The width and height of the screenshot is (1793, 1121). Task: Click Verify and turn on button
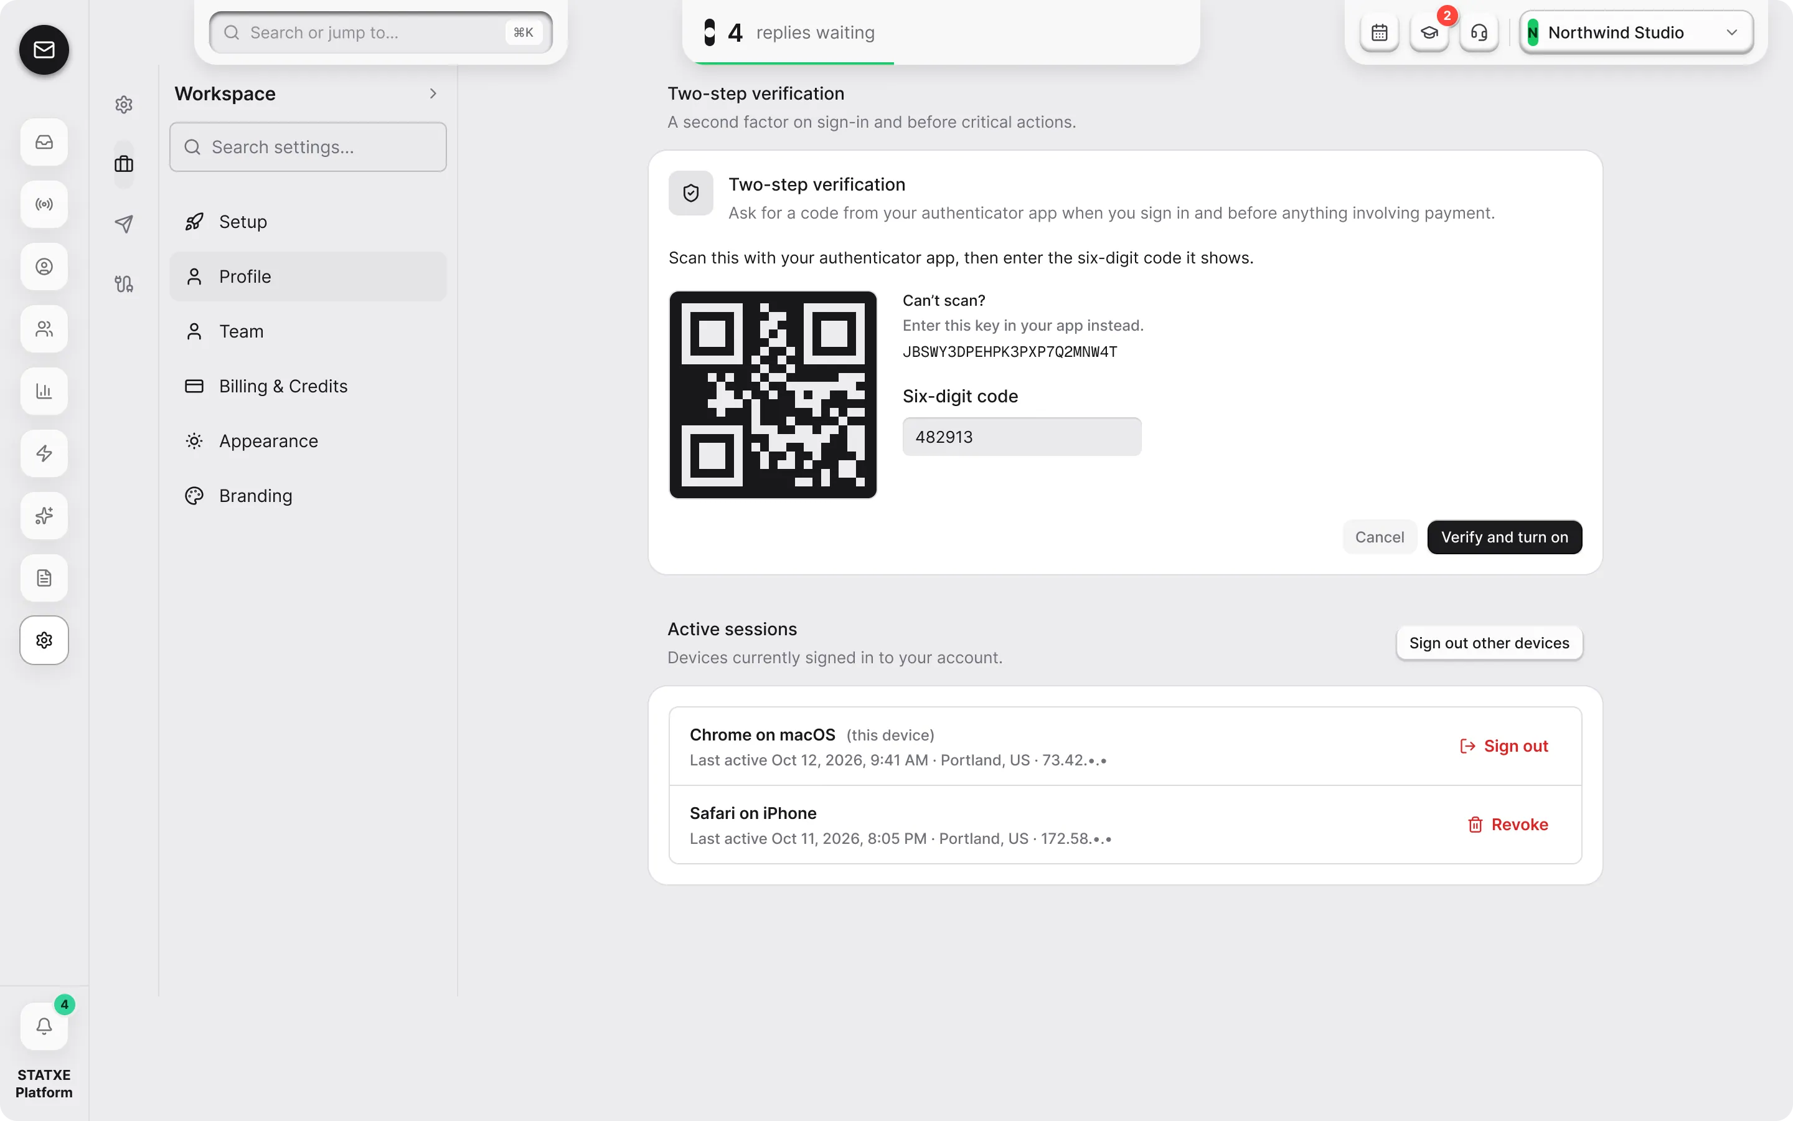point(1504,537)
